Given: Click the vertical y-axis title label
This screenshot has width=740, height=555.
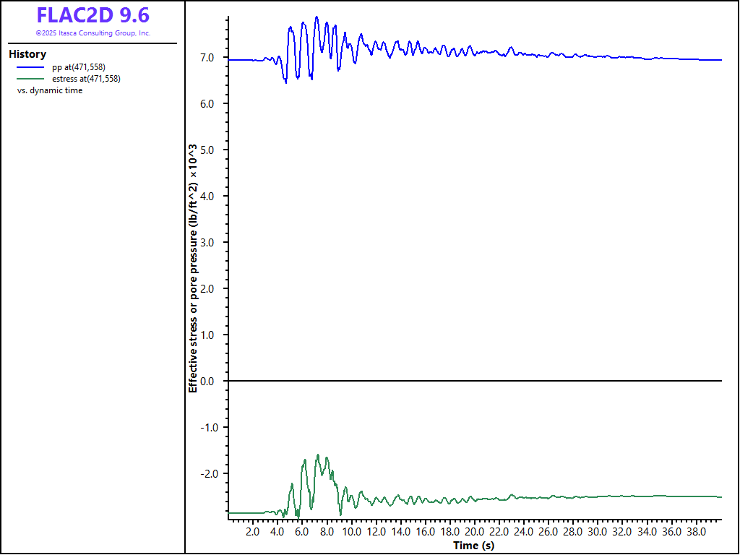Looking at the screenshot, I should click(x=193, y=267).
